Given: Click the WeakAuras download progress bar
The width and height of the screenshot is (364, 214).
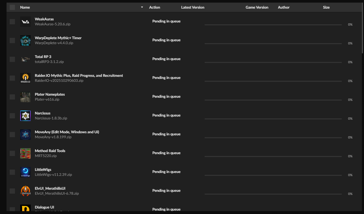Looking at the screenshot, I should point(273,25).
